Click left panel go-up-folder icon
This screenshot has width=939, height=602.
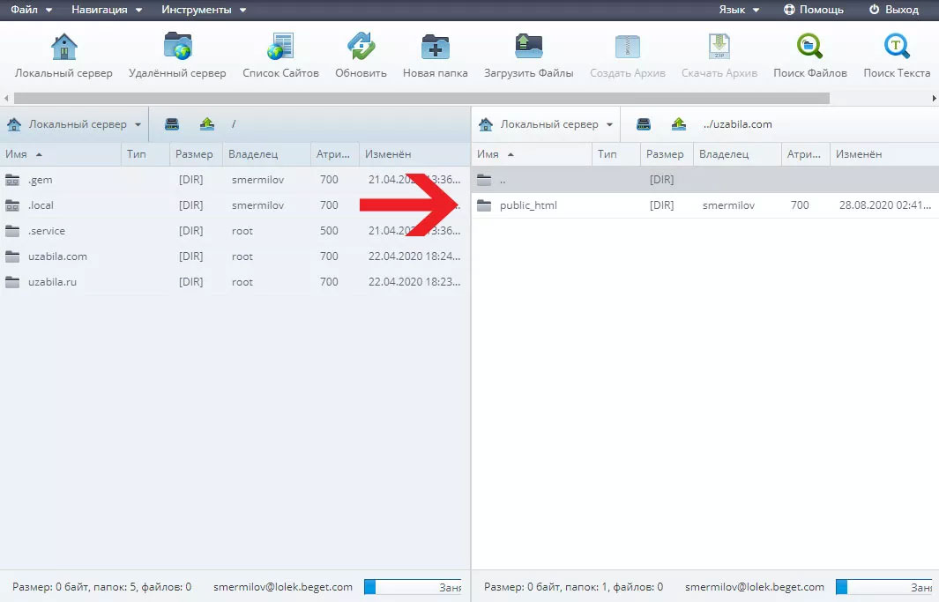[x=207, y=124]
